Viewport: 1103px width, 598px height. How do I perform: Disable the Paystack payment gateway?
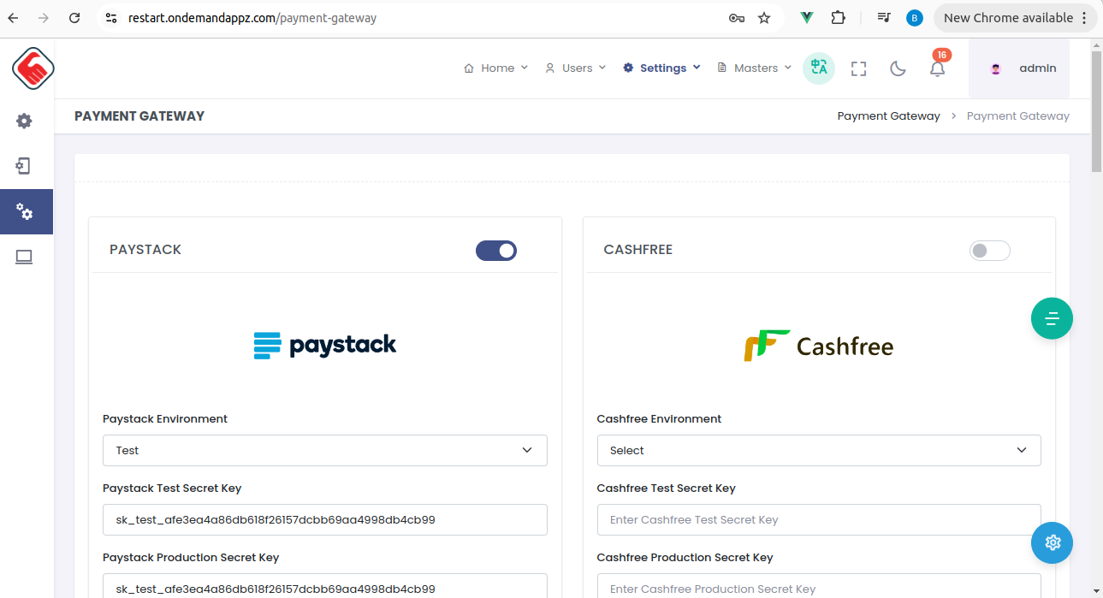[495, 250]
